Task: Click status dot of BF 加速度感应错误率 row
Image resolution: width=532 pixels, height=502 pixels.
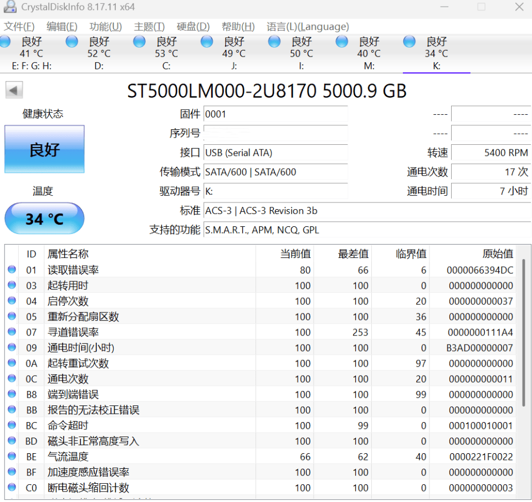Action: click(12, 471)
